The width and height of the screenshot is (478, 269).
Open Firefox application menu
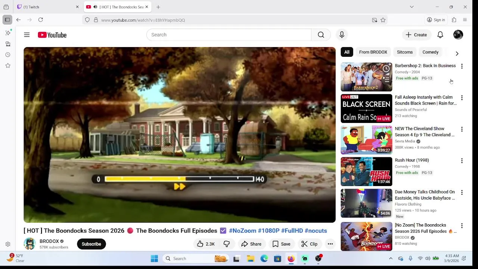(465, 20)
